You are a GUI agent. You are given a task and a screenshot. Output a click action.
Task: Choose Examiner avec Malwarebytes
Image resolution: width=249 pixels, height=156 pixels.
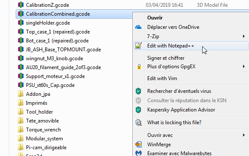click(x=179, y=153)
